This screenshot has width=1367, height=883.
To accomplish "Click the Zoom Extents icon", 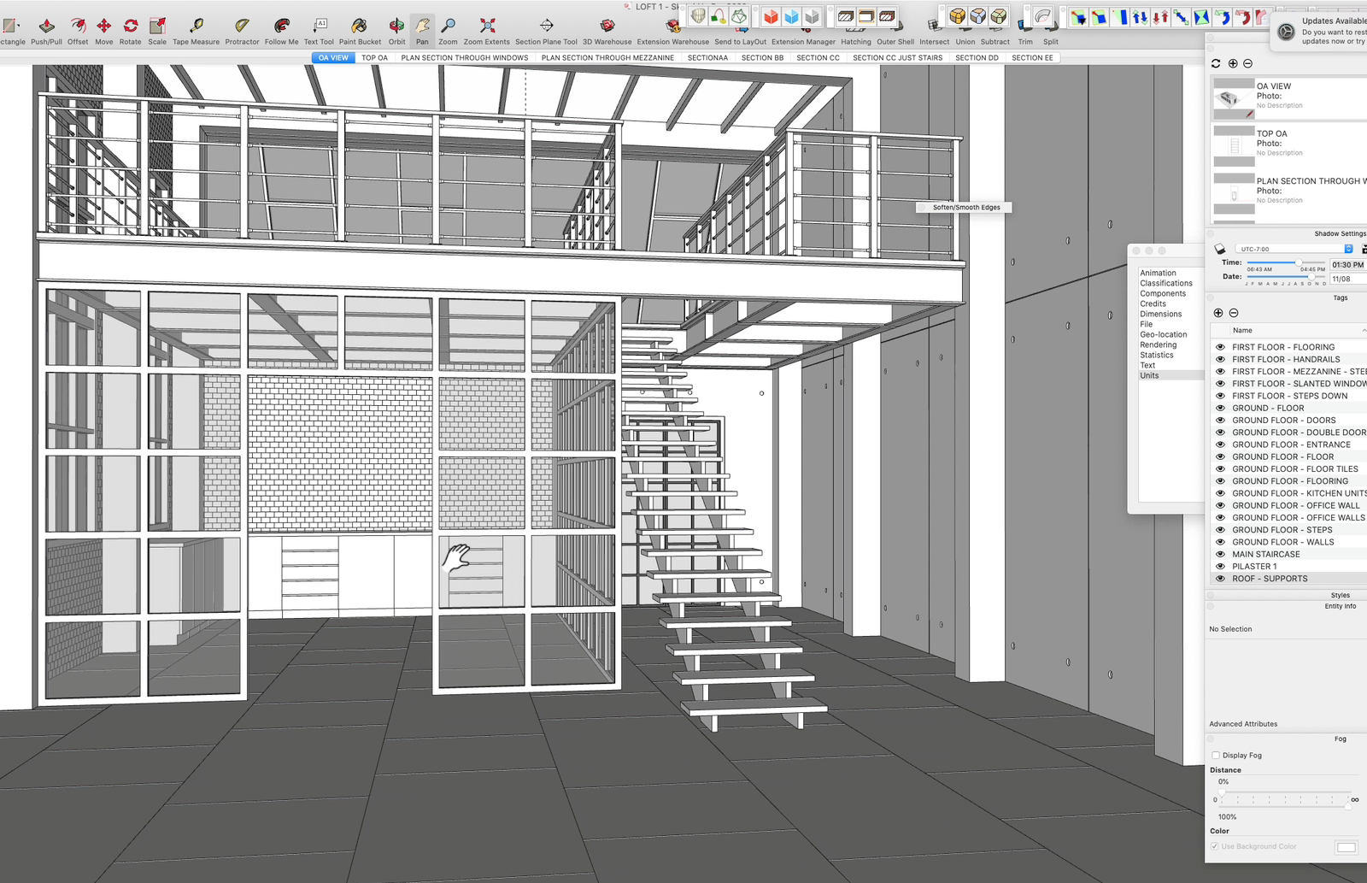I will click(487, 26).
